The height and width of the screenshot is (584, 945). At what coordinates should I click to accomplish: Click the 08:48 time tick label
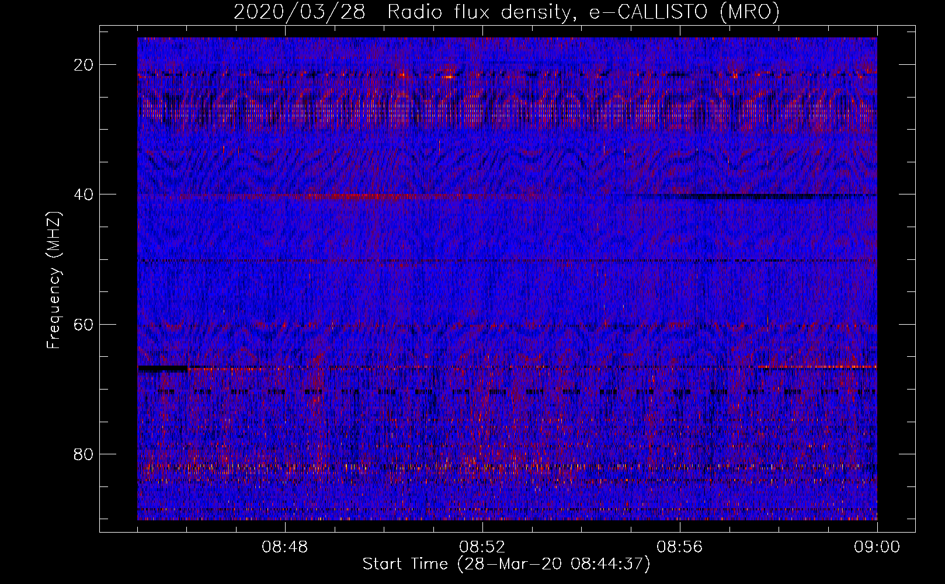click(285, 547)
